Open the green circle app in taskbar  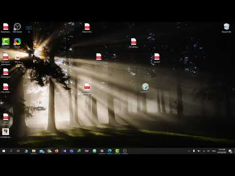pos(94,151)
